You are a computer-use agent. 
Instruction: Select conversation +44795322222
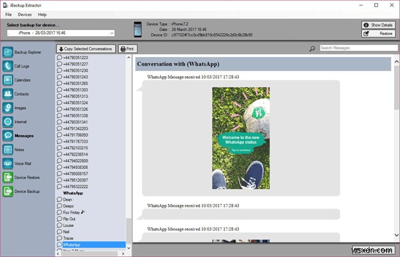(76, 187)
